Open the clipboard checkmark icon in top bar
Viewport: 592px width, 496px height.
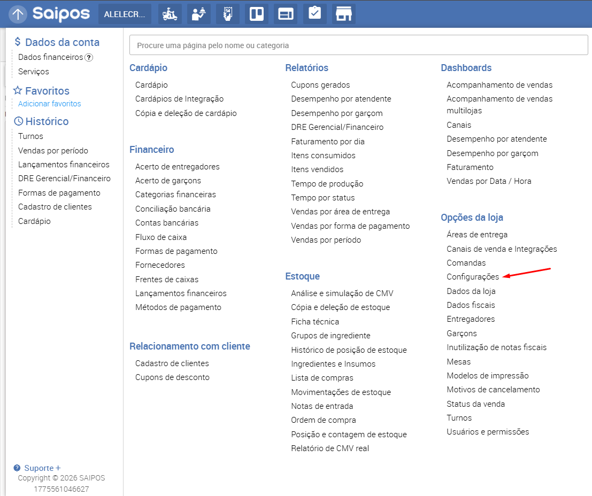tap(314, 14)
